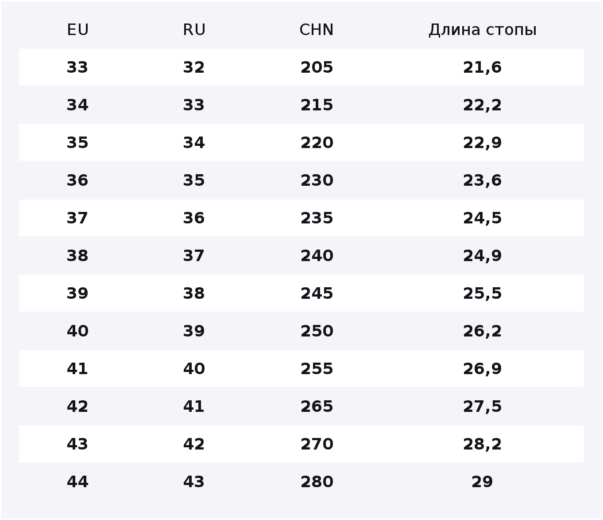Select CHN size 220 cell
This screenshot has height=520, width=603.
click(317, 143)
